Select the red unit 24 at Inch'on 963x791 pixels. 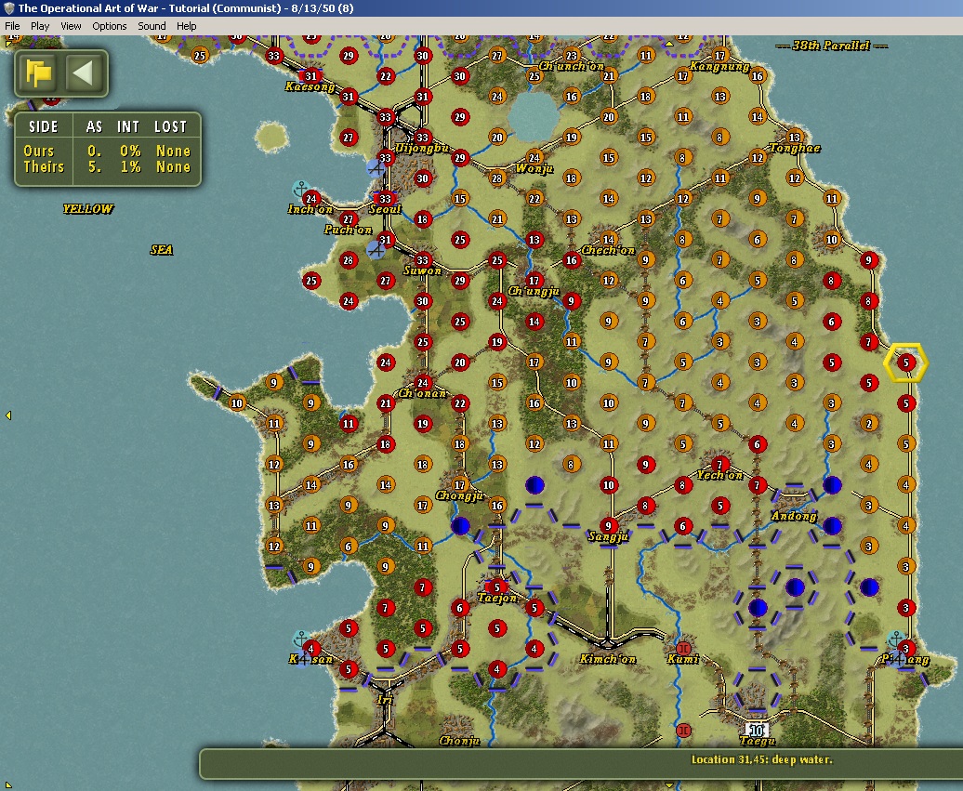click(311, 198)
